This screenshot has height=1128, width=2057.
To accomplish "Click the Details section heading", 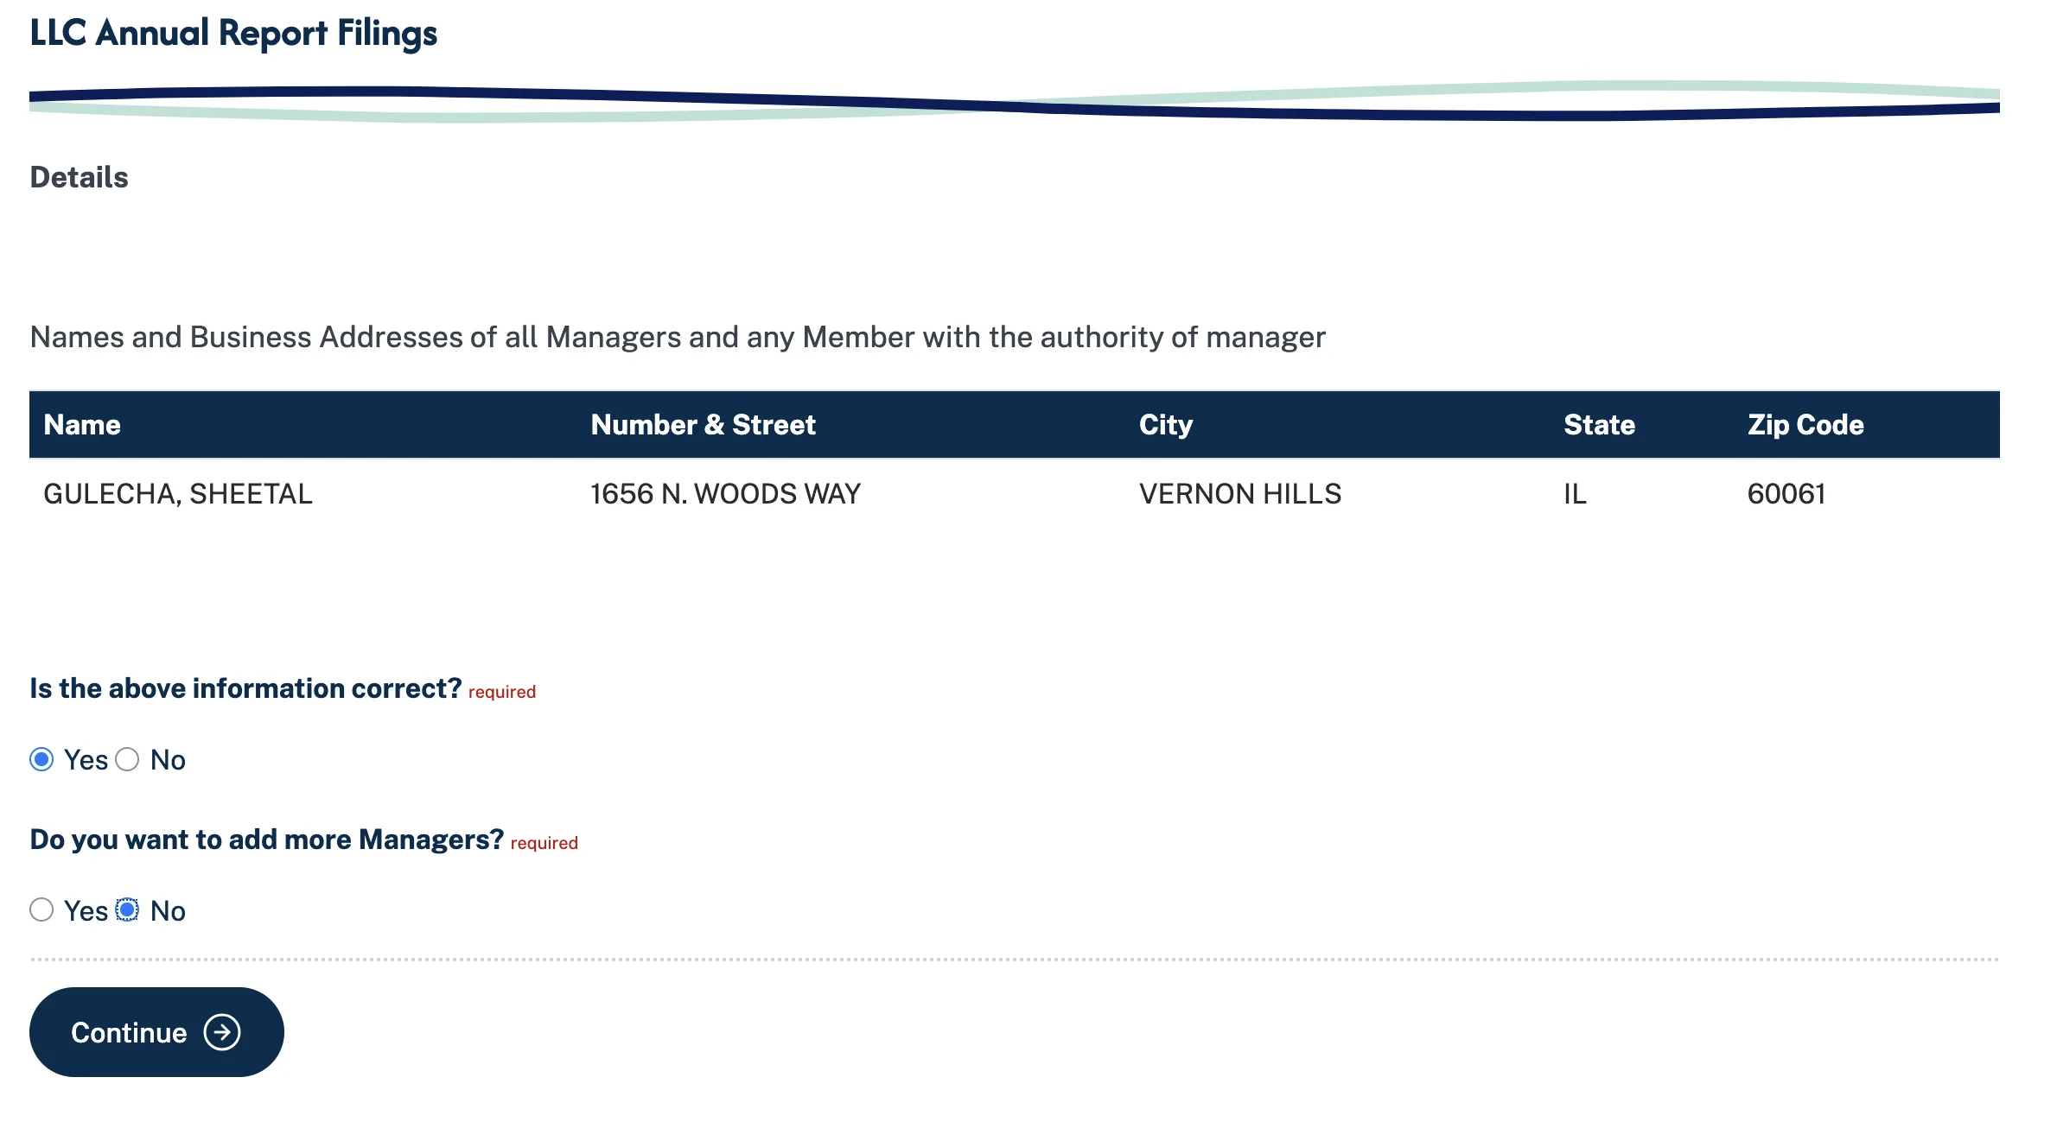I will pos(79,177).
